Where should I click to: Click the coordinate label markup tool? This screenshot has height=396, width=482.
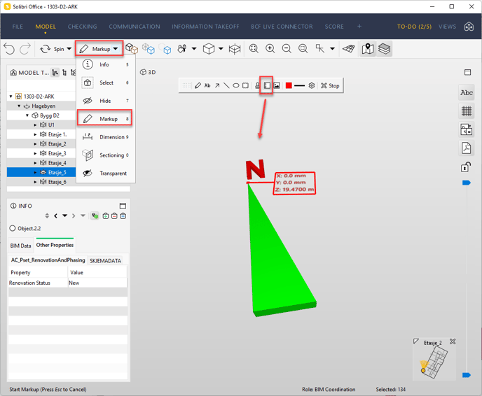267,85
